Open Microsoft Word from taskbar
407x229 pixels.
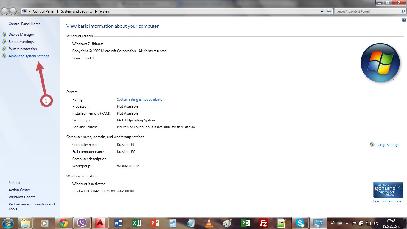point(118,223)
